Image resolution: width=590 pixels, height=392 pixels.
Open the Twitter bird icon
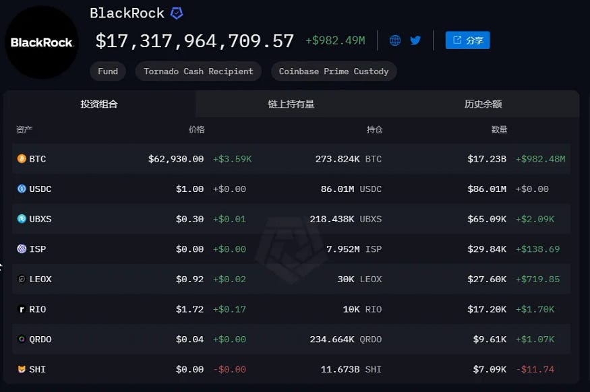point(415,40)
